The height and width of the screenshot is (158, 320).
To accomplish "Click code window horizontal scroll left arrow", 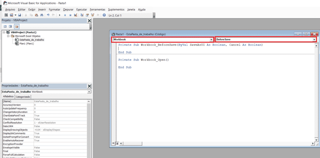I will pyautogui.click(x=121, y=144).
